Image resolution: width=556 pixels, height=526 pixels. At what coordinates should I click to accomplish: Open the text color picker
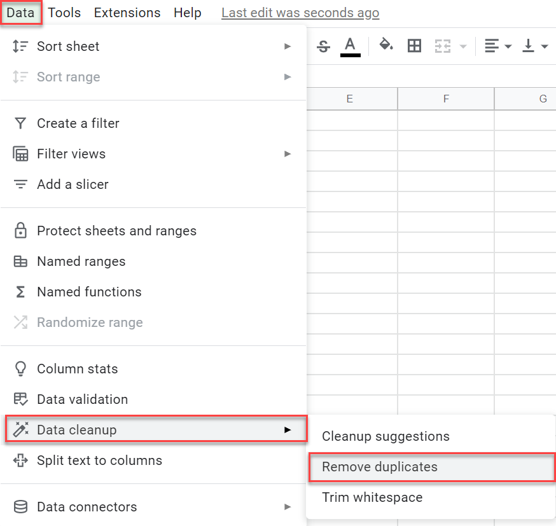351,46
